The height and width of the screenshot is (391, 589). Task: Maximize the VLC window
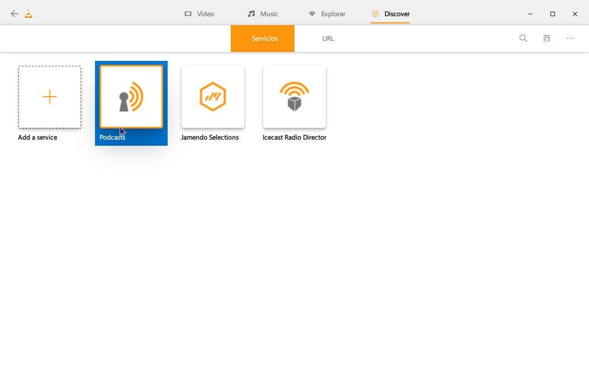click(x=552, y=14)
